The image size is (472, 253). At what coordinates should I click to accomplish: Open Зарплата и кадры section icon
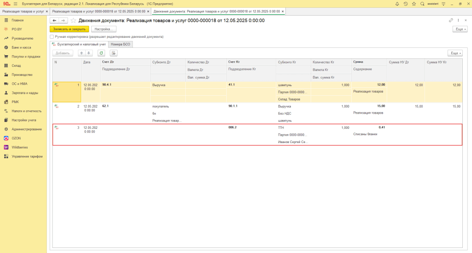[6, 93]
